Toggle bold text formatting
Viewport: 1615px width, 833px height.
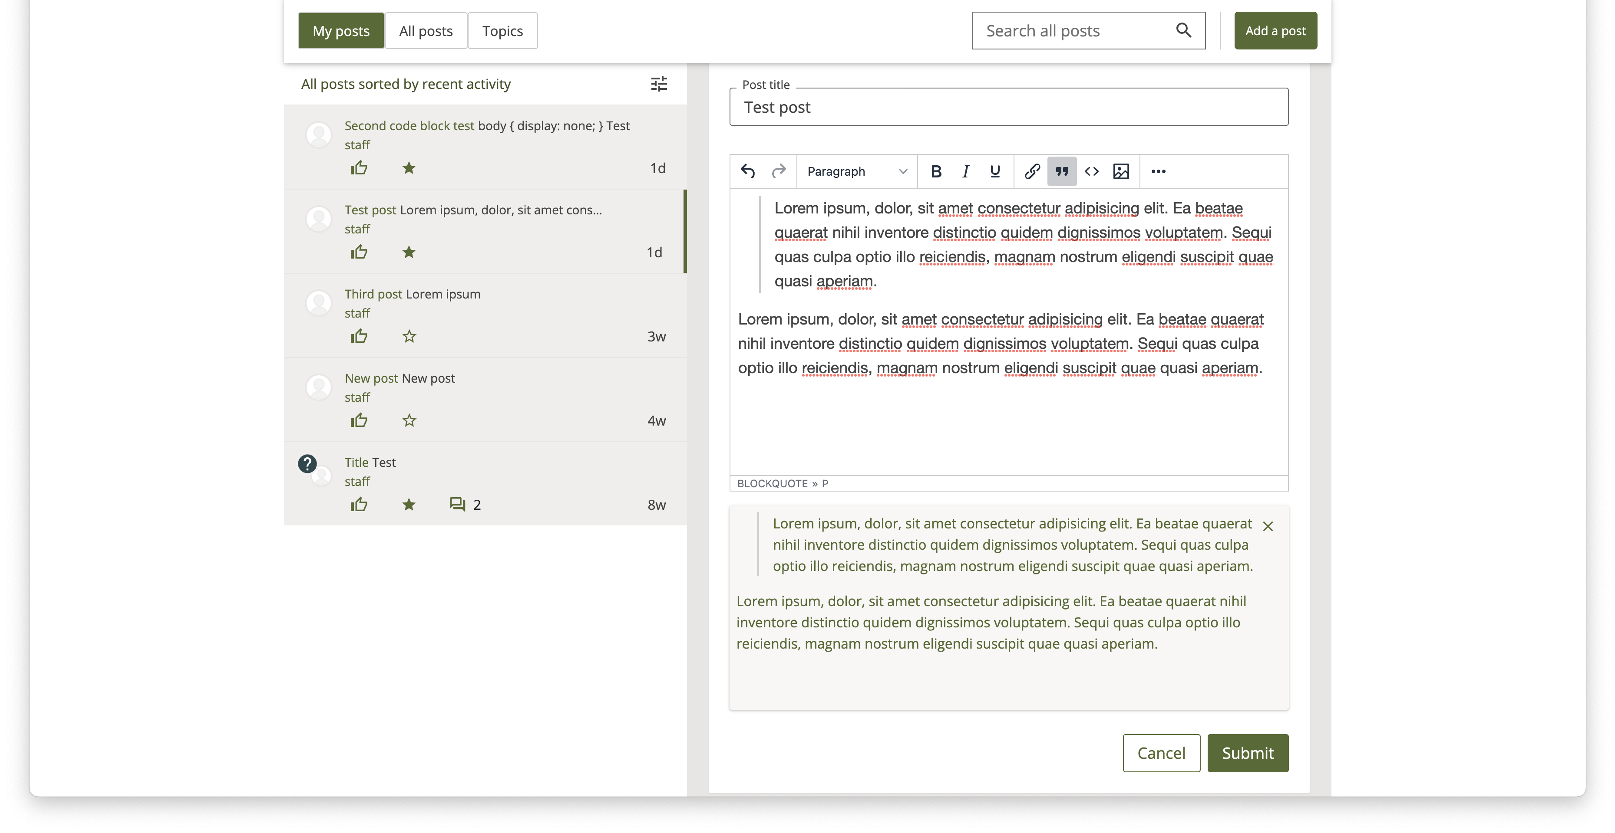(x=935, y=171)
